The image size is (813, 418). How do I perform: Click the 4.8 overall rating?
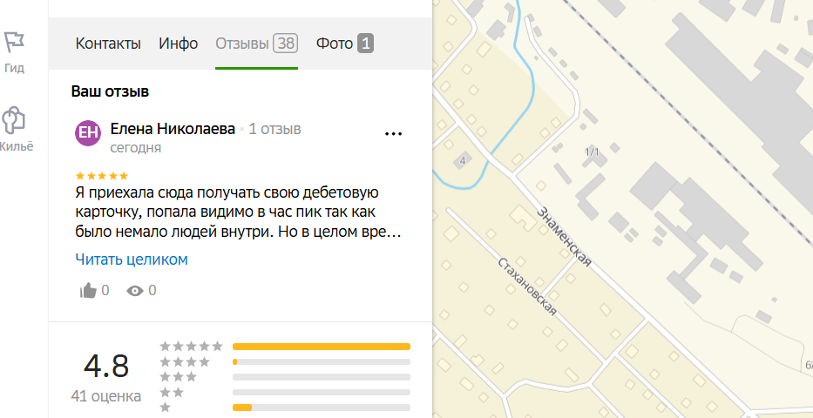(106, 367)
